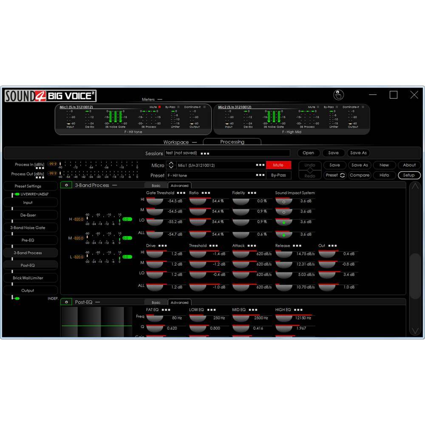Open the three-dot menu next to Threshold

pyautogui.click(x=213, y=246)
